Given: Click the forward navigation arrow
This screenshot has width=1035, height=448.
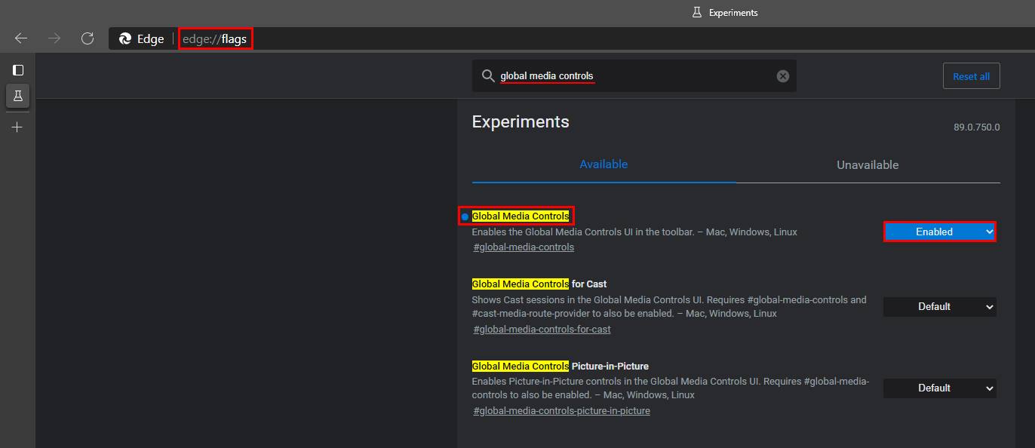Looking at the screenshot, I should coord(54,38).
